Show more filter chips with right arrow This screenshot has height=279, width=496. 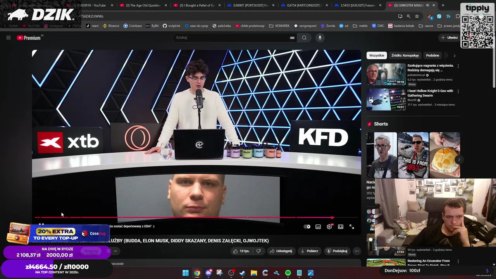(455, 55)
